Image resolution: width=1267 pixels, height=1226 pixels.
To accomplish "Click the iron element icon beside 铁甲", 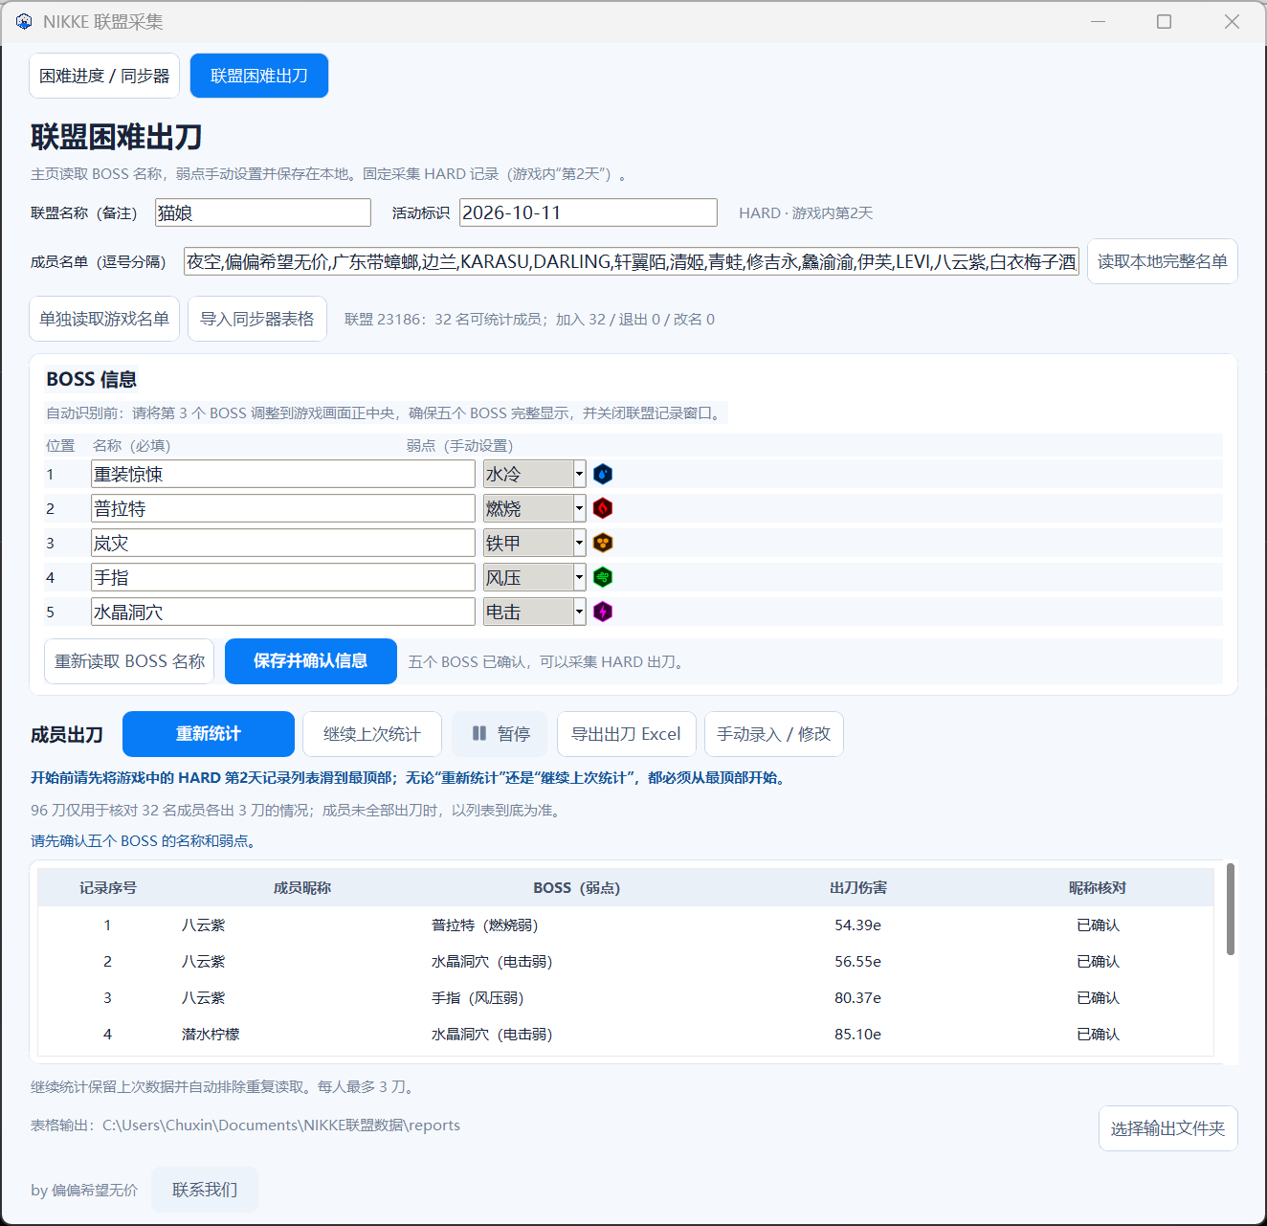I will click(x=603, y=543).
